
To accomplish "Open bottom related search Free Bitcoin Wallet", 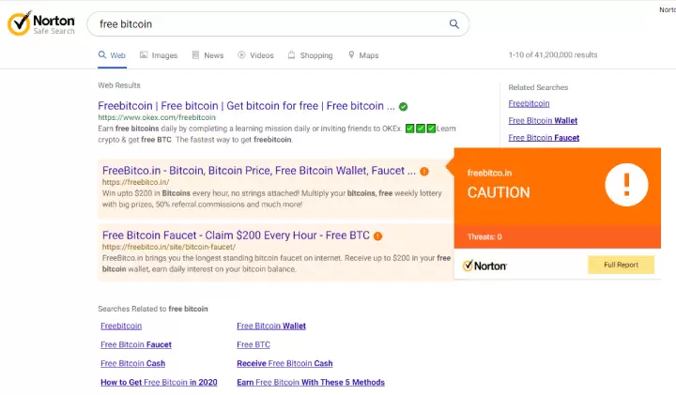I will [x=271, y=327].
